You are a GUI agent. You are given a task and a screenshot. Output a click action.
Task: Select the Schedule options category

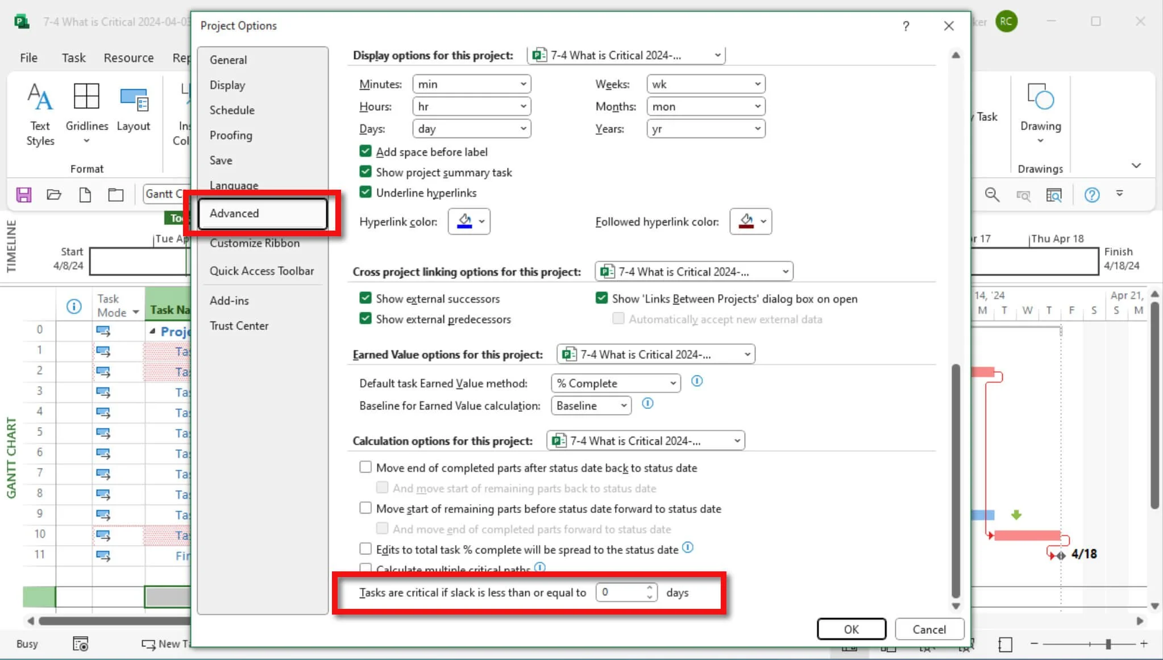(x=232, y=110)
